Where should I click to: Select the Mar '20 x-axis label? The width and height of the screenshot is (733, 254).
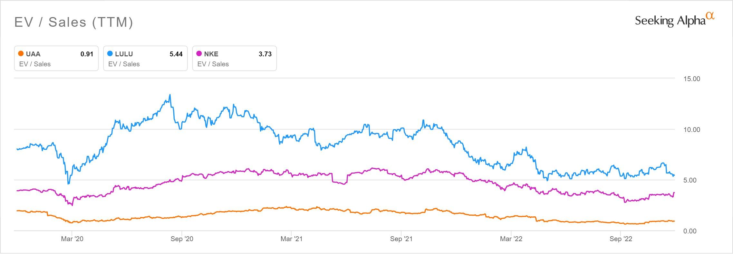pyautogui.click(x=72, y=239)
